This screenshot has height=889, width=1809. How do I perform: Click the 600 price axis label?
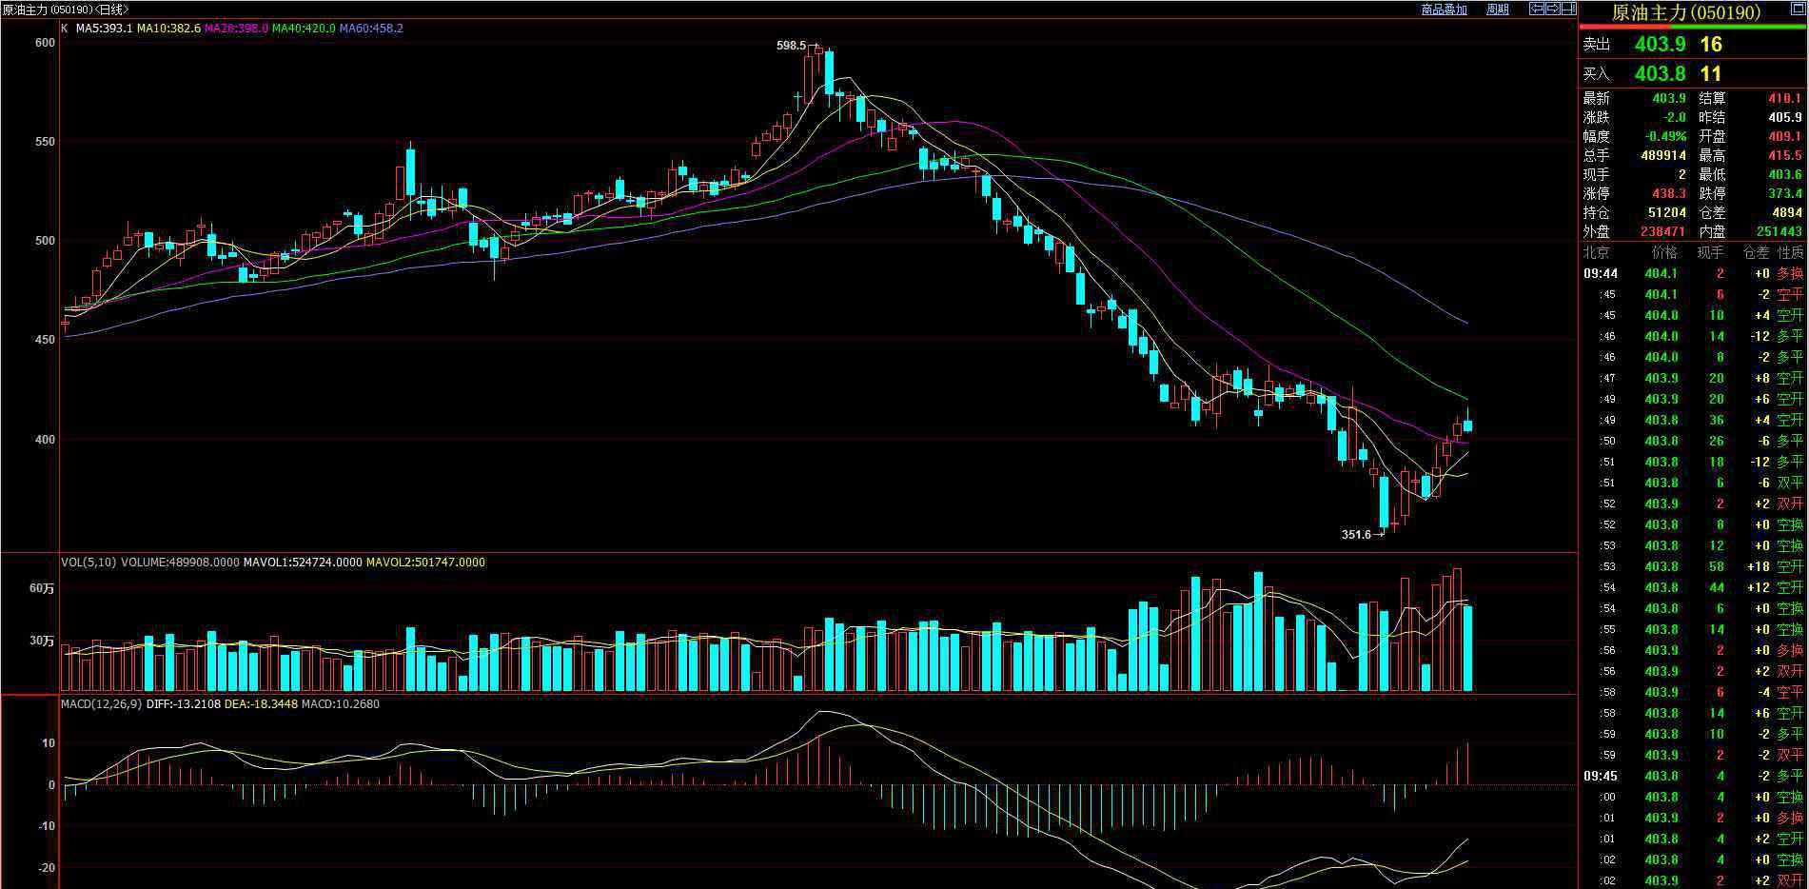[x=44, y=43]
